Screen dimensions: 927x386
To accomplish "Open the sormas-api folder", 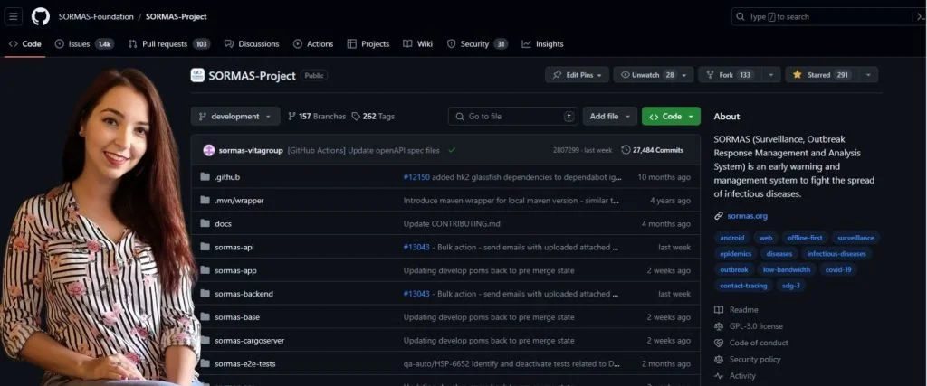I will pyautogui.click(x=234, y=248).
